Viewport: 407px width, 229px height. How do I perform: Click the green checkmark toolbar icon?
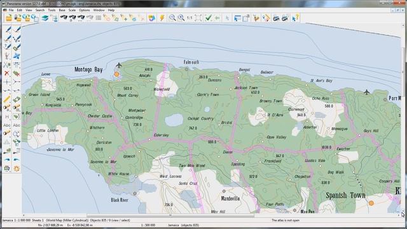tap(208, 18)
